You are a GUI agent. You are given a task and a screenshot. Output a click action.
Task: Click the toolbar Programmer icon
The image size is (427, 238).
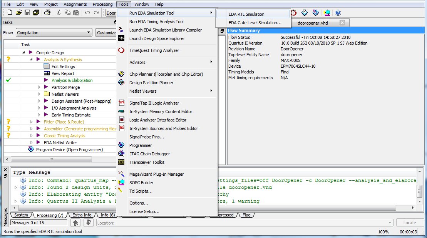click(316, 13)
